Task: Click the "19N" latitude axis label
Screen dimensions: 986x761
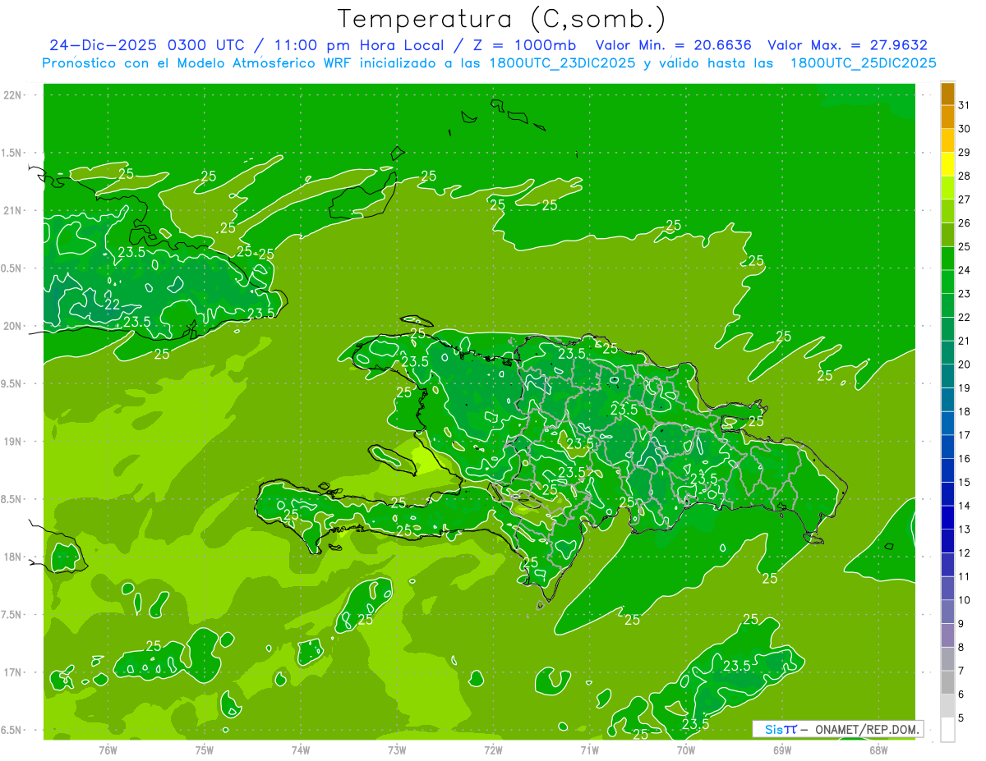Action: click(14, 441)
